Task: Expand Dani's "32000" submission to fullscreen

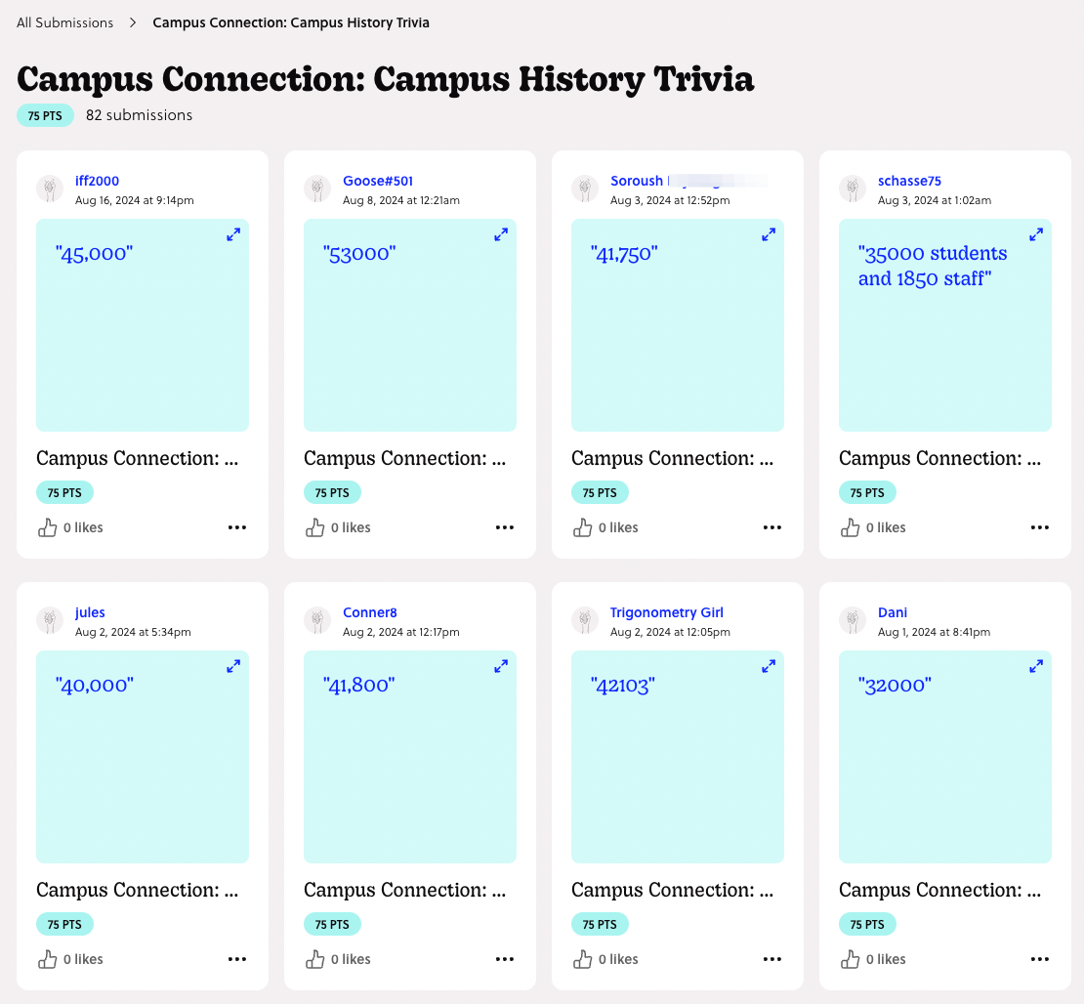Action: pyautogui.click(x=1036, y=666)
